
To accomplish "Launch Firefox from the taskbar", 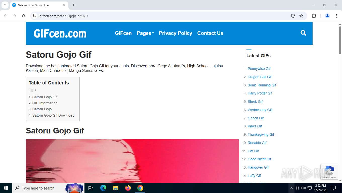I will pyautogui.click(x=128, y=188).
